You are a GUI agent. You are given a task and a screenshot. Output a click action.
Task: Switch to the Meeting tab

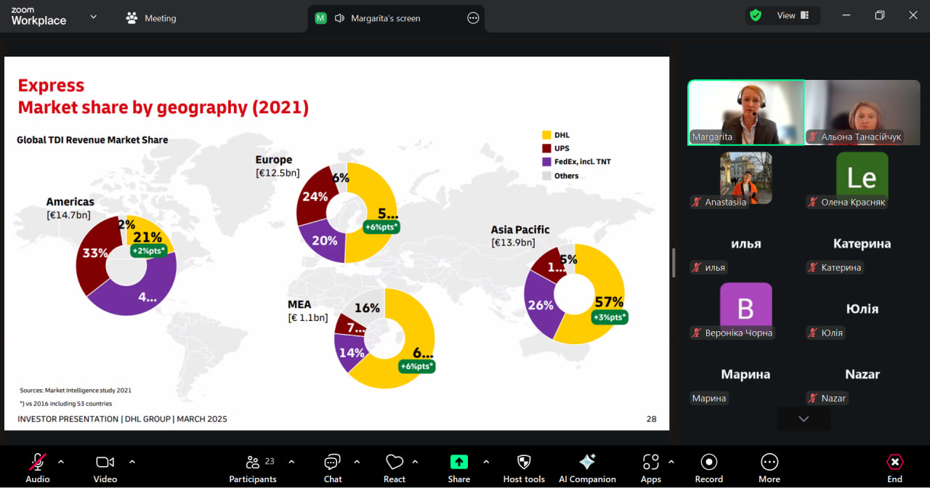151,18
